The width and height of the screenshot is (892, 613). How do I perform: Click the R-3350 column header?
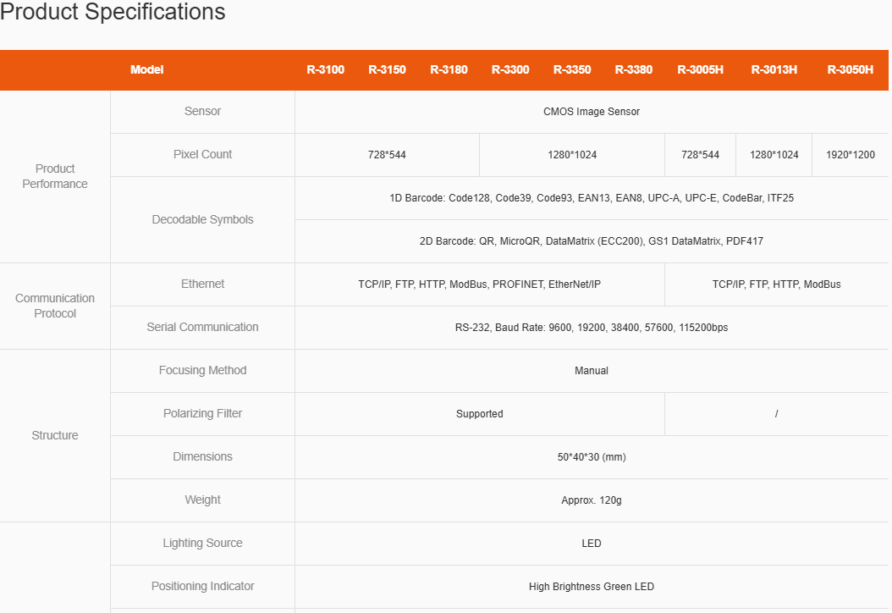(572, 69)
